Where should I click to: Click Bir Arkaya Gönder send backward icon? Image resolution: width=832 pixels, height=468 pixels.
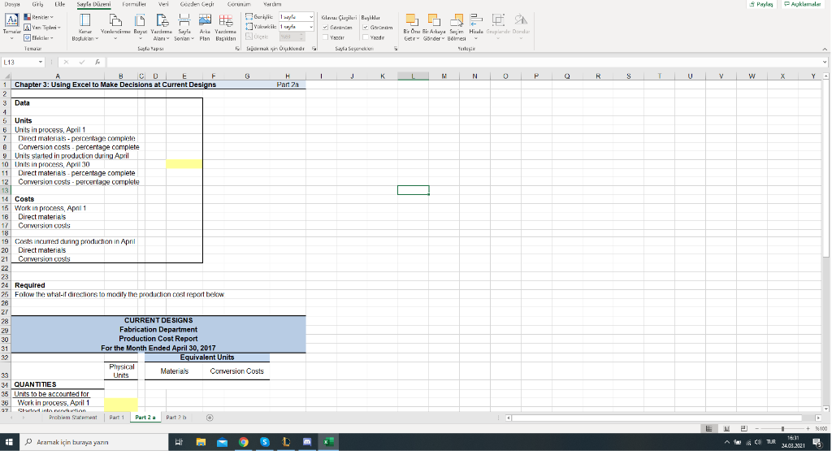point(434,20)
